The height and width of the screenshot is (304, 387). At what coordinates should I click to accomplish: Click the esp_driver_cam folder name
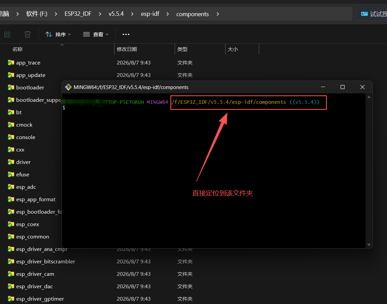pyautogui.click(x=35, y=274)
